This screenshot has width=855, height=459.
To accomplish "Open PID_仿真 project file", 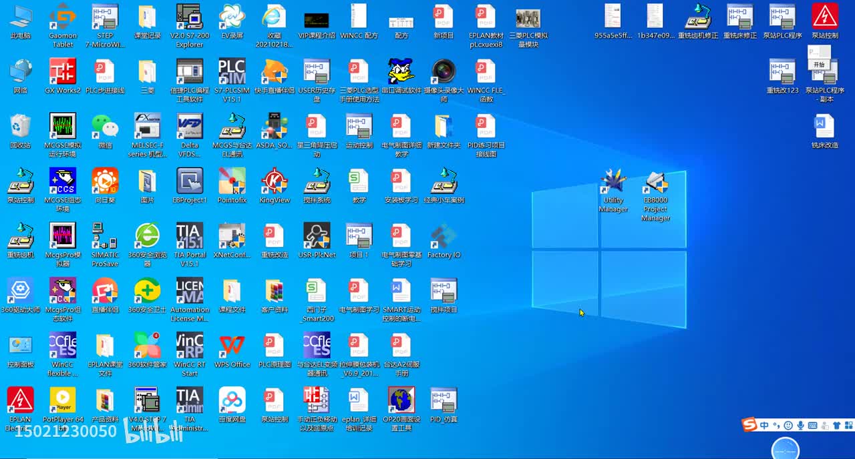I will click(x=444, y=404).
